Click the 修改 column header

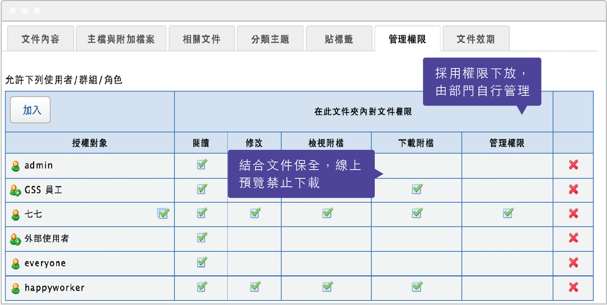(x=254, y=143)
